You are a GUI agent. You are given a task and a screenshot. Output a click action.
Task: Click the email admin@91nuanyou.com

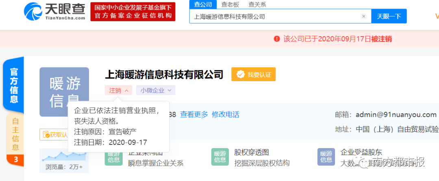pos(396,114)
